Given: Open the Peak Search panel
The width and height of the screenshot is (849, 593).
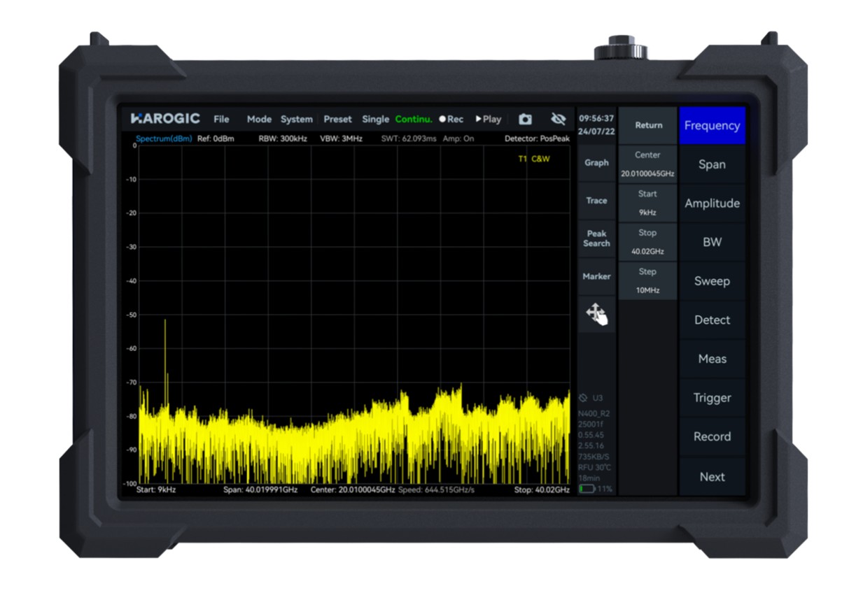Looking at the screenshot, I should point(596,238).
